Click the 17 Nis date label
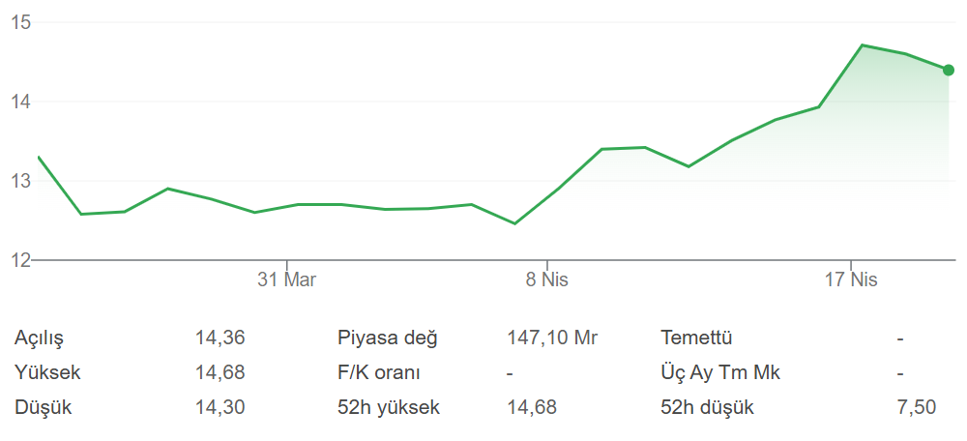The width and height of the screenshot is (967, 441). (x=851, y=280)
